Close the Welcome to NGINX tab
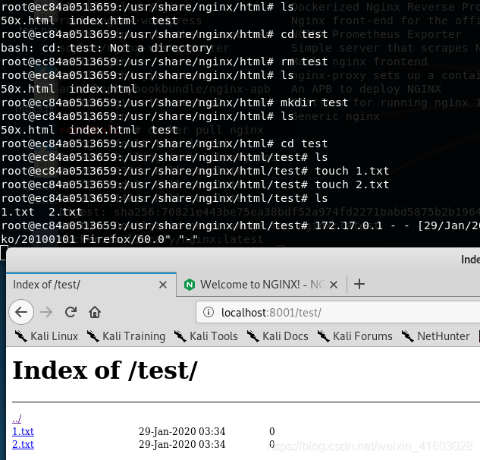Image resolution: width=480 pixels, height=460 pixels. click(334, 285)
